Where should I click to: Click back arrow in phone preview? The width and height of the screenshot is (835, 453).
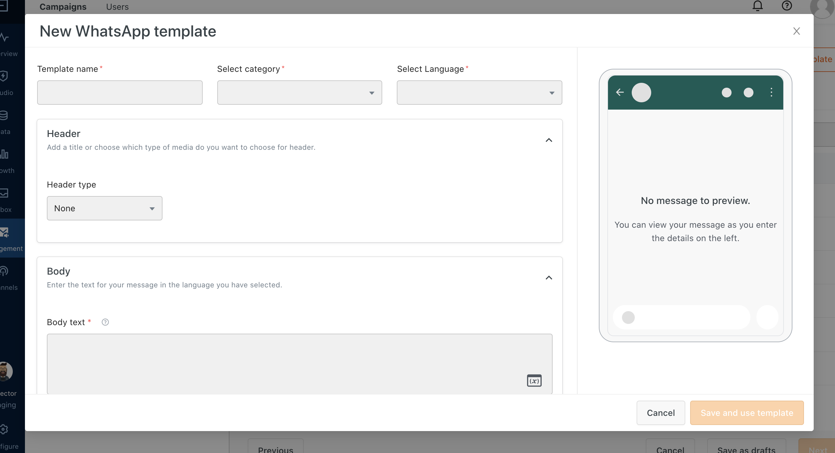pyautogui.click(x=620, y=93)
